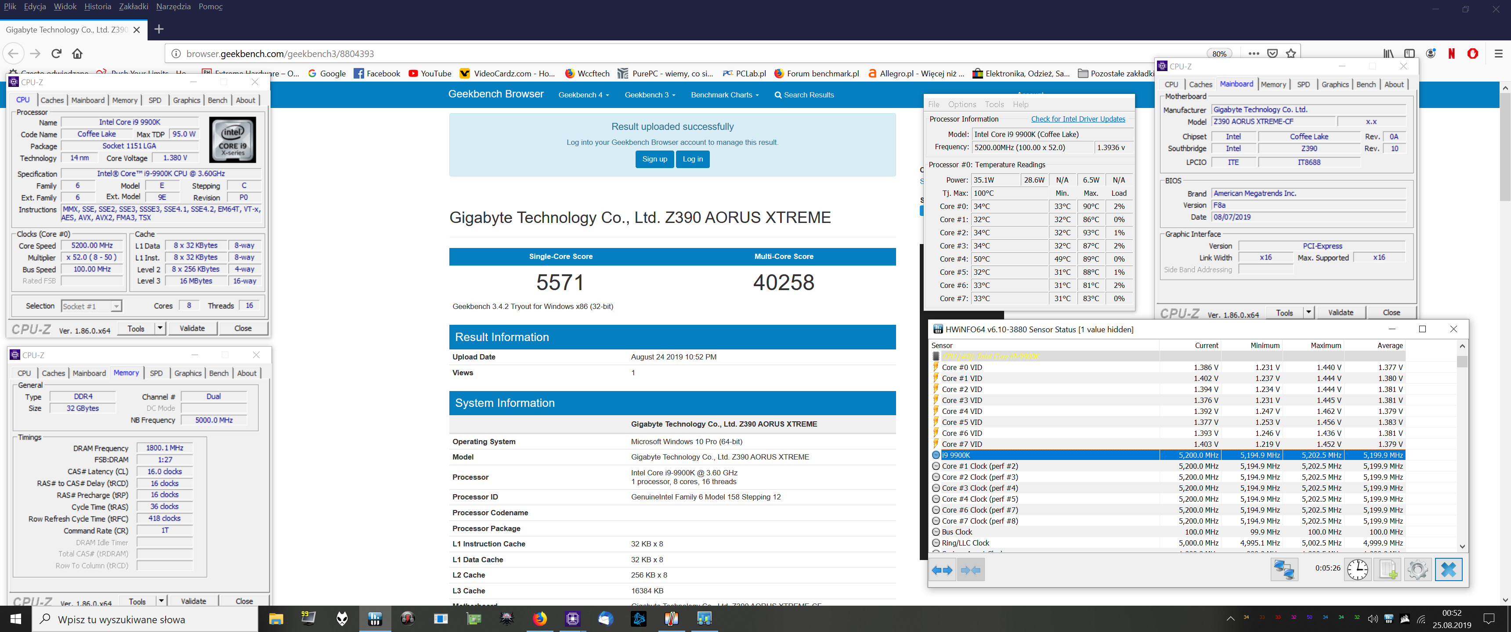Viewport: 1511px width, 632px height.
Task: Click Windows Start button
Action: pos(16,618)
